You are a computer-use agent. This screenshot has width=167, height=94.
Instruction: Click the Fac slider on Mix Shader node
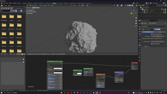88,72
